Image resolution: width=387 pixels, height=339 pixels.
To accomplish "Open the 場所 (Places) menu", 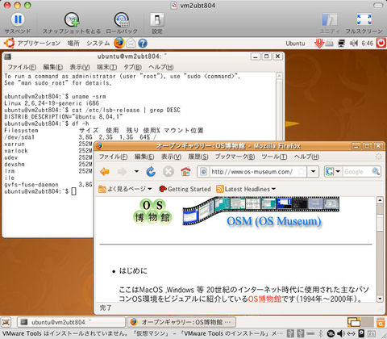I will click(73, 43).
